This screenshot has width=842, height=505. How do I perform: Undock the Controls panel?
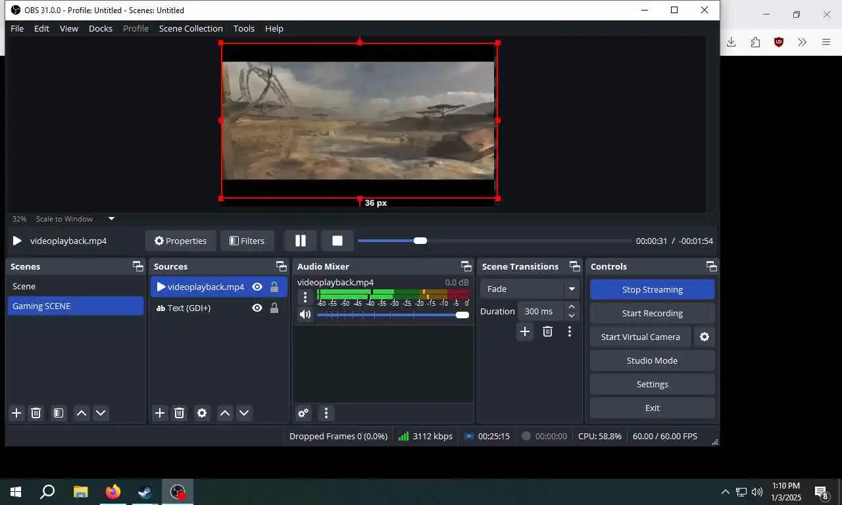point(711,266)
